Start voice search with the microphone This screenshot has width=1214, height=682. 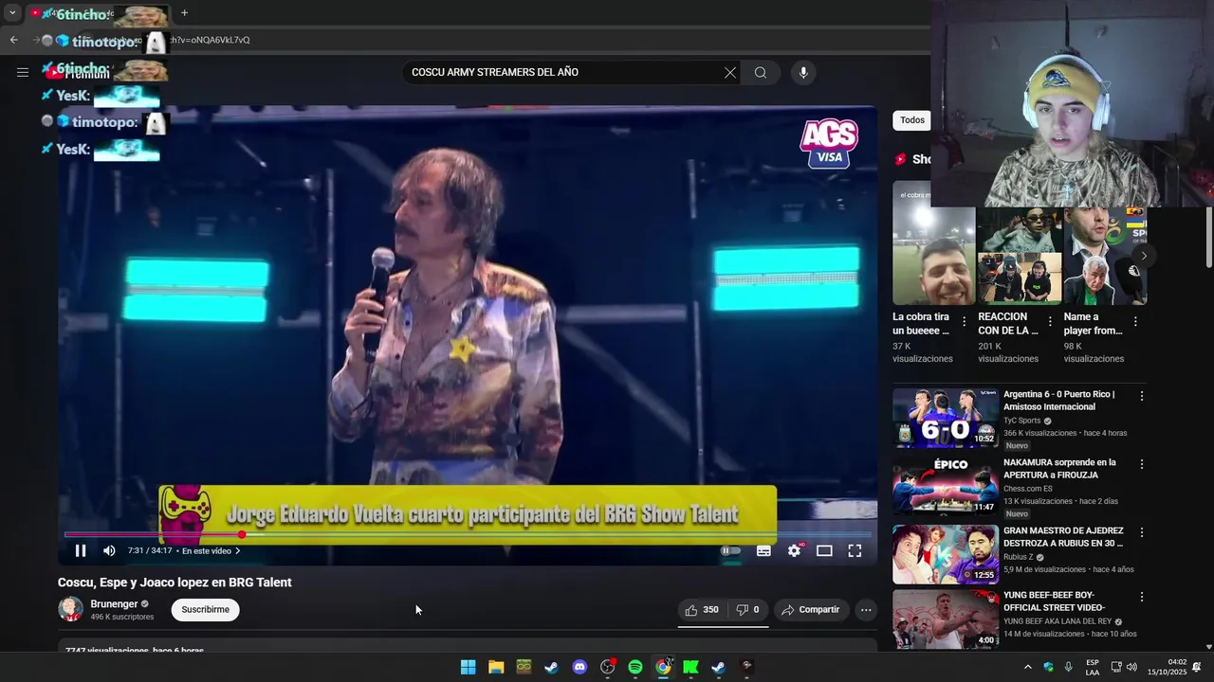803,73
